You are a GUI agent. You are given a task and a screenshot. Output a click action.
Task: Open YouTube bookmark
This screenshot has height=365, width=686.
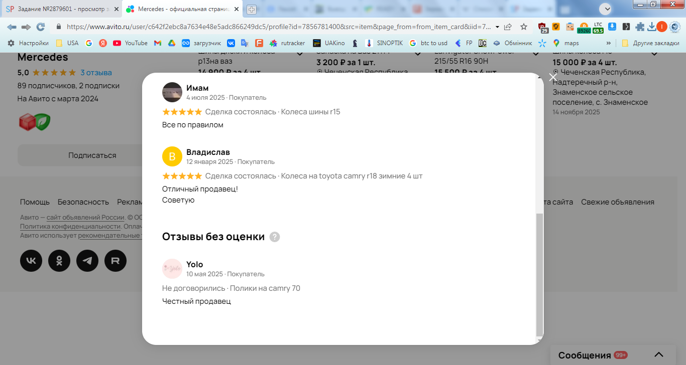(x=130, y=43)
